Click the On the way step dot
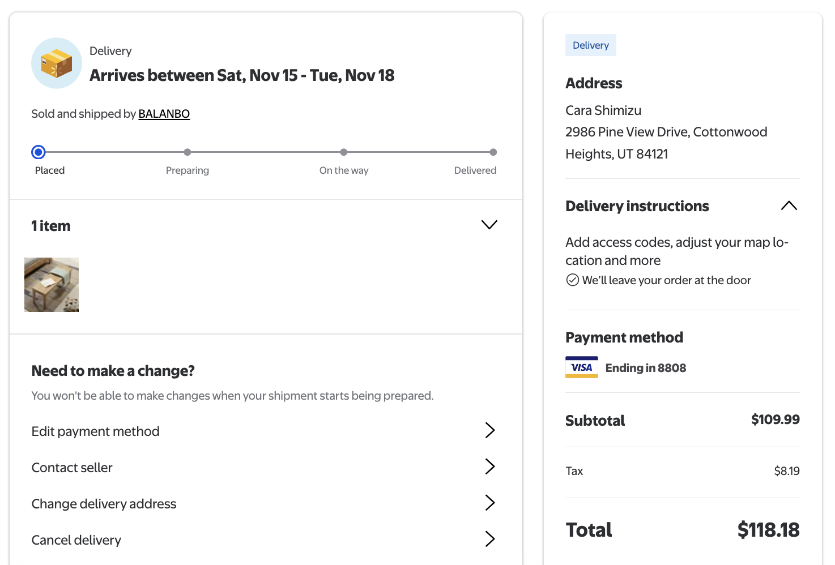Screen dimensions: 835x565 pyautogui.click(x=344, y=152)
